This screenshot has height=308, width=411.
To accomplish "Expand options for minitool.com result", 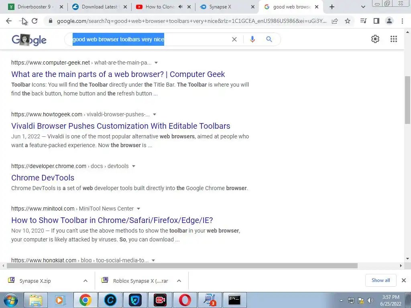I will tap(138, 209).
